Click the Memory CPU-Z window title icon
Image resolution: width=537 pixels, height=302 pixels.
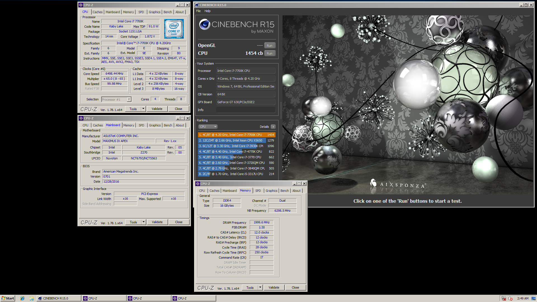[198, 184]
